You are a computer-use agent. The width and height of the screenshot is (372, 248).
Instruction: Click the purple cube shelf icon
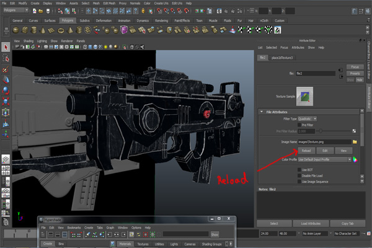coord(124,30)
